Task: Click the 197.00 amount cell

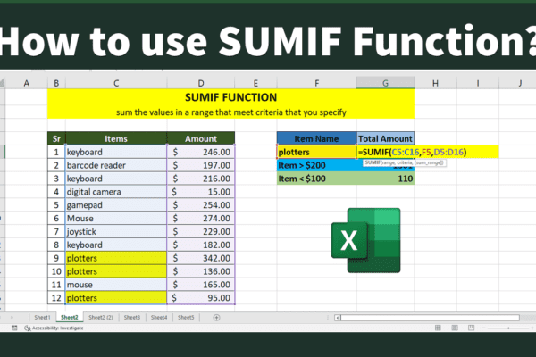Action: point(201,165)
